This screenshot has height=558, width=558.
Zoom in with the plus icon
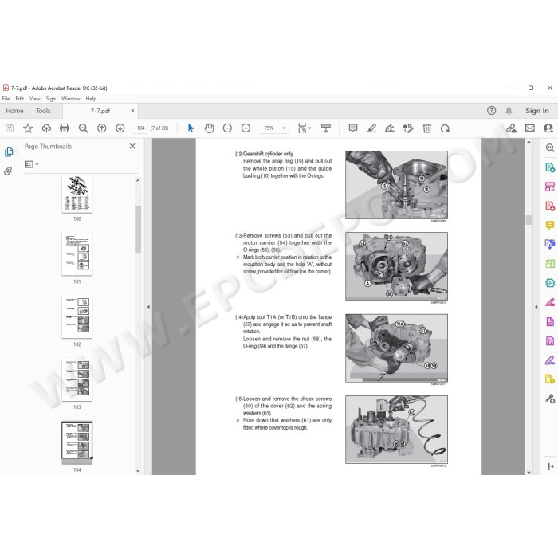[246, 128]
